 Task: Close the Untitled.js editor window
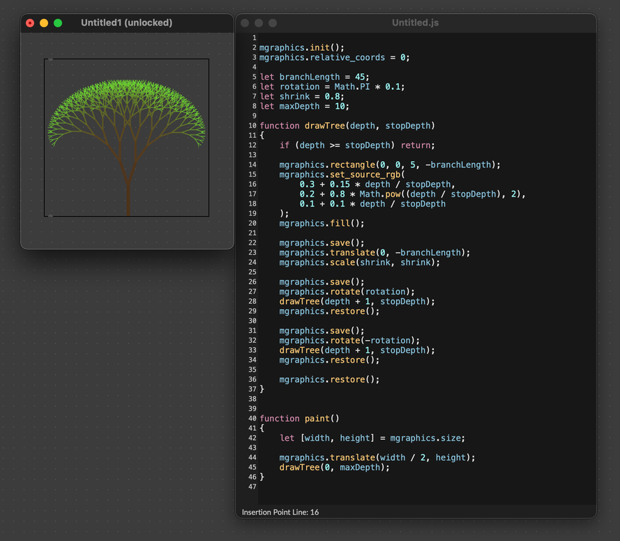tap(245, 23)
